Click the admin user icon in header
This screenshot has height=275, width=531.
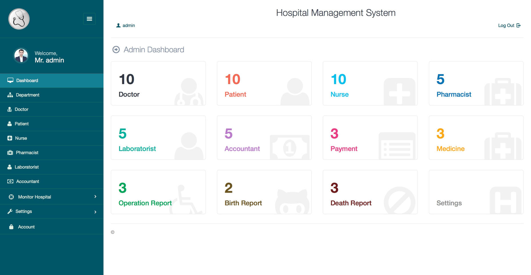(x=118, y=25)
